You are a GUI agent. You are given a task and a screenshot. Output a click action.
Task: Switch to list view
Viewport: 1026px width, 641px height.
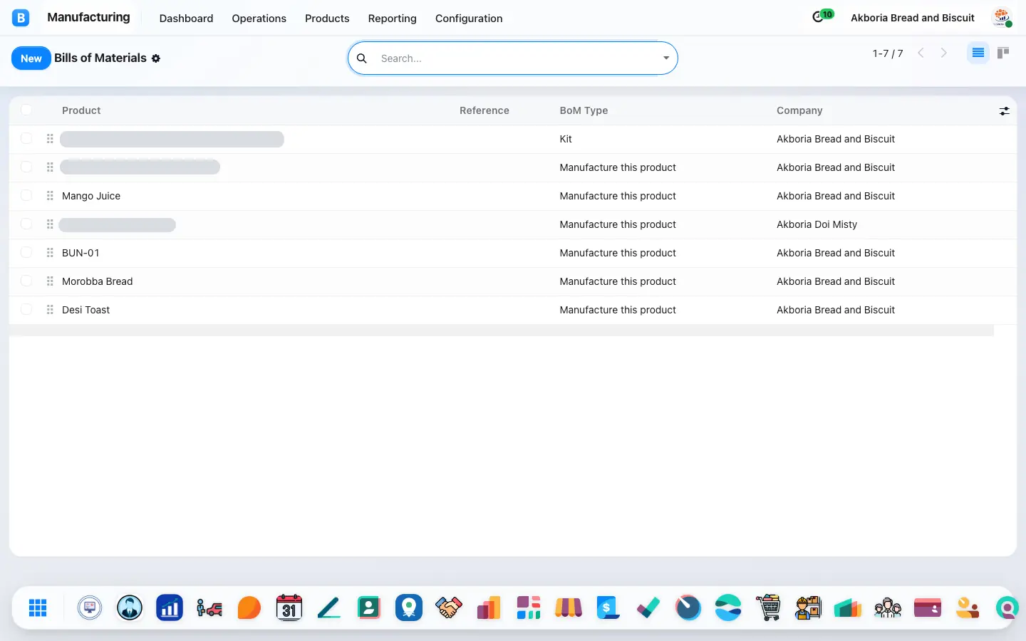pyautogui.click(x=978, y=53)
